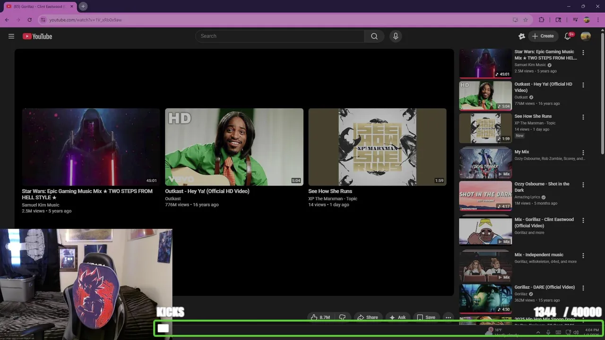
Task: Go to YouTube home via logo
Action: (x=37, y=36)
